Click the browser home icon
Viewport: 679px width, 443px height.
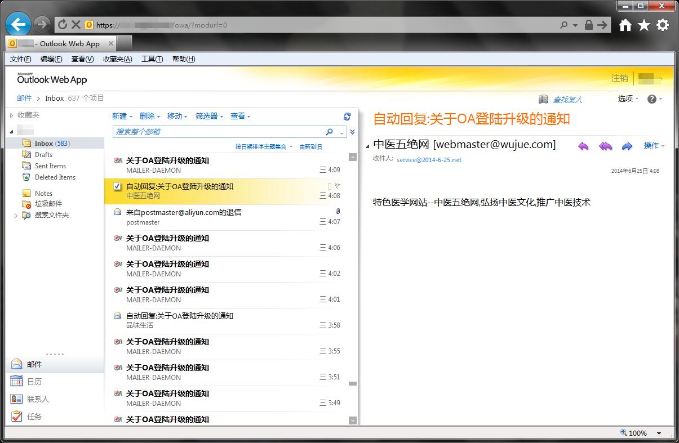pyautogui.click(x=625, y=25)
